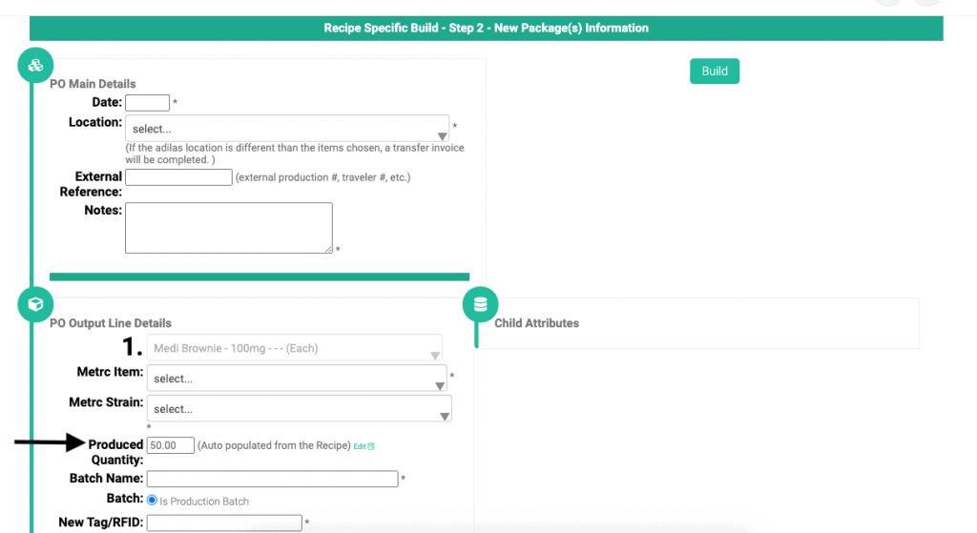Click the green Build button

tap(715, 71)
